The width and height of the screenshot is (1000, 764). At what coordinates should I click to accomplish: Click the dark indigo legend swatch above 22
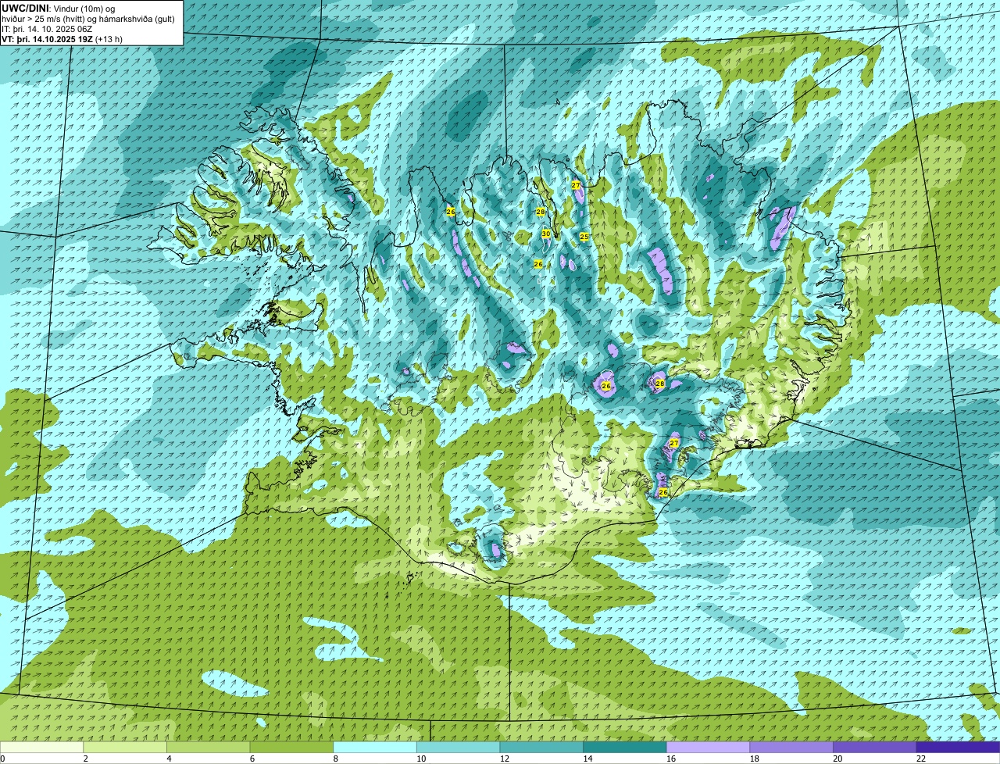coord(958,747)
